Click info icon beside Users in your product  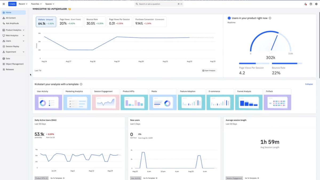(270, 18)
